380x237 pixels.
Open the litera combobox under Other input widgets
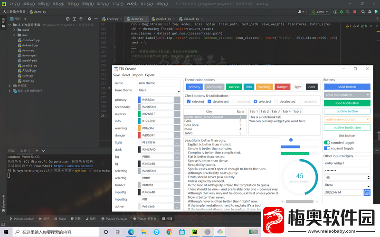point(347,185)
